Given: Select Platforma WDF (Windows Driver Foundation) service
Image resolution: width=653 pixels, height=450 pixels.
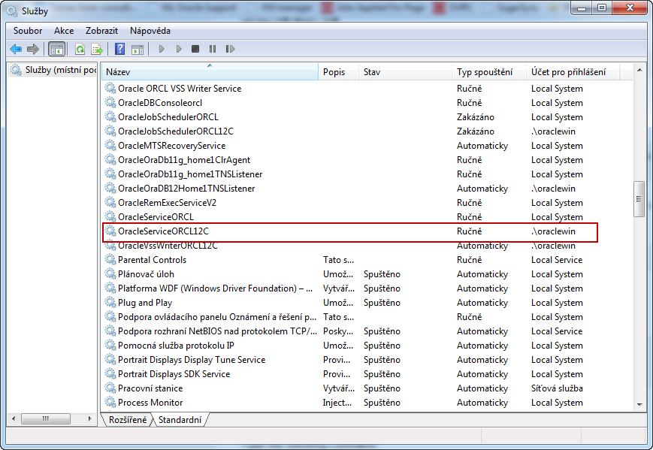Looking at the screenshot, I should (216, 288).
